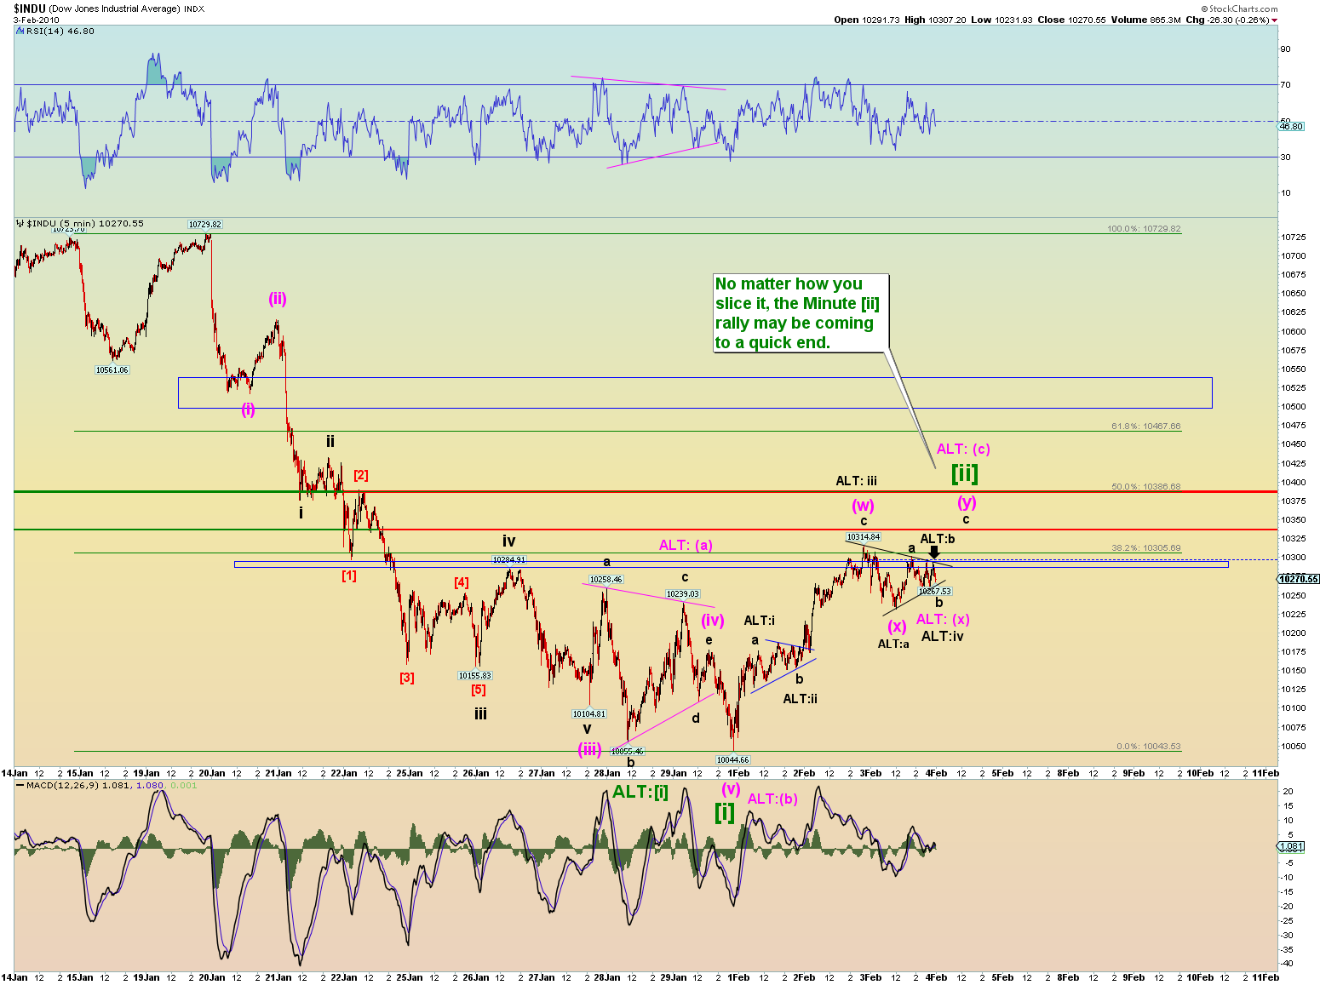Click the small icon before the $INDU (5 min) label
Screen dimensions: 1320x985
click(20, 223)
